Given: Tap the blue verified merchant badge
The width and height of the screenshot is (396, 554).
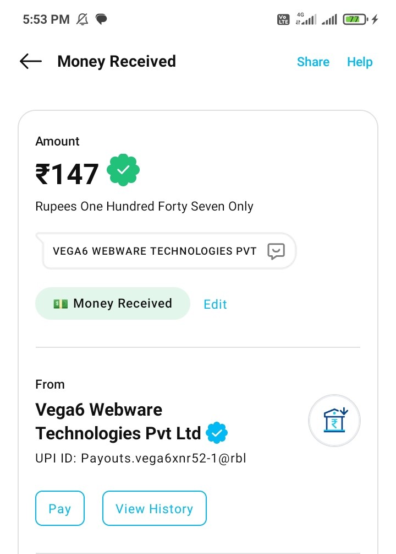Looking at the screenshot, I should [x=217, y=433].
